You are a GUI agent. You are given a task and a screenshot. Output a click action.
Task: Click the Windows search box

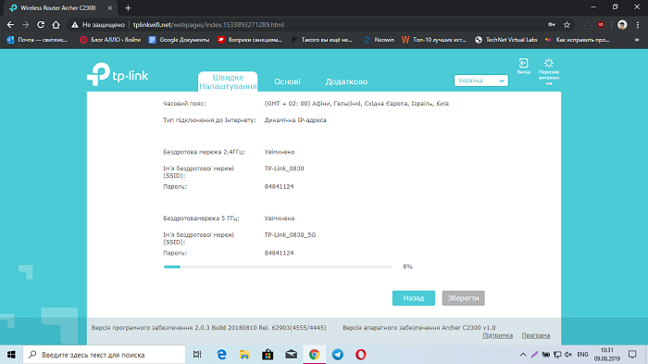[104, 355]
